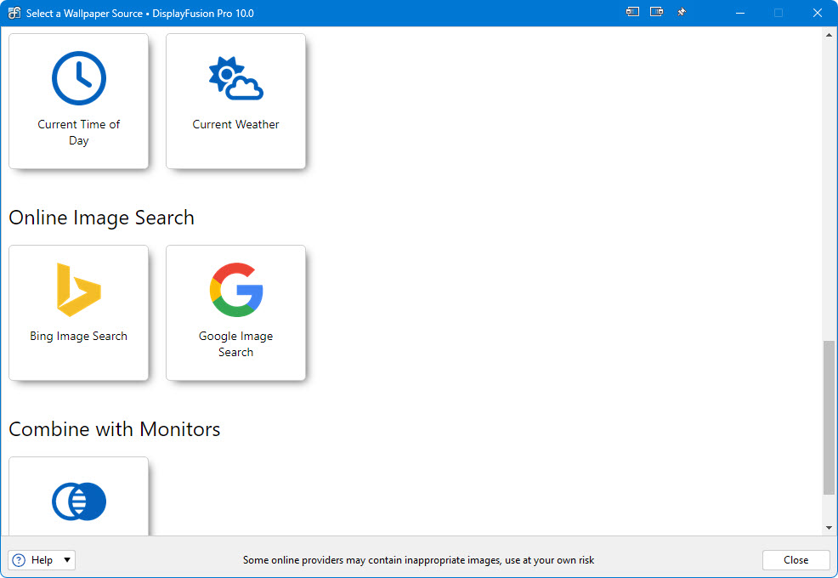
Task: Expand the Help button dropdown arrow
Action: coord(67,560)
